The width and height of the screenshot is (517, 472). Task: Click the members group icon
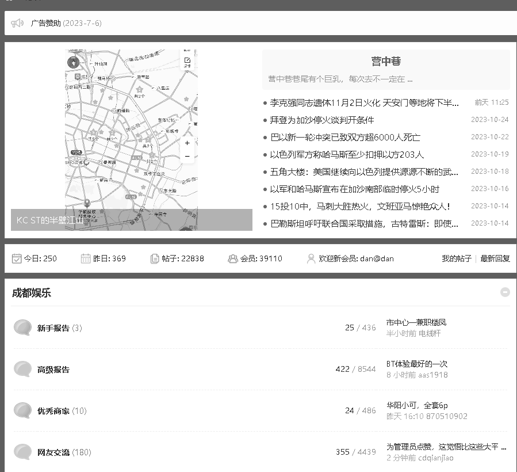(x=233, y=258)
